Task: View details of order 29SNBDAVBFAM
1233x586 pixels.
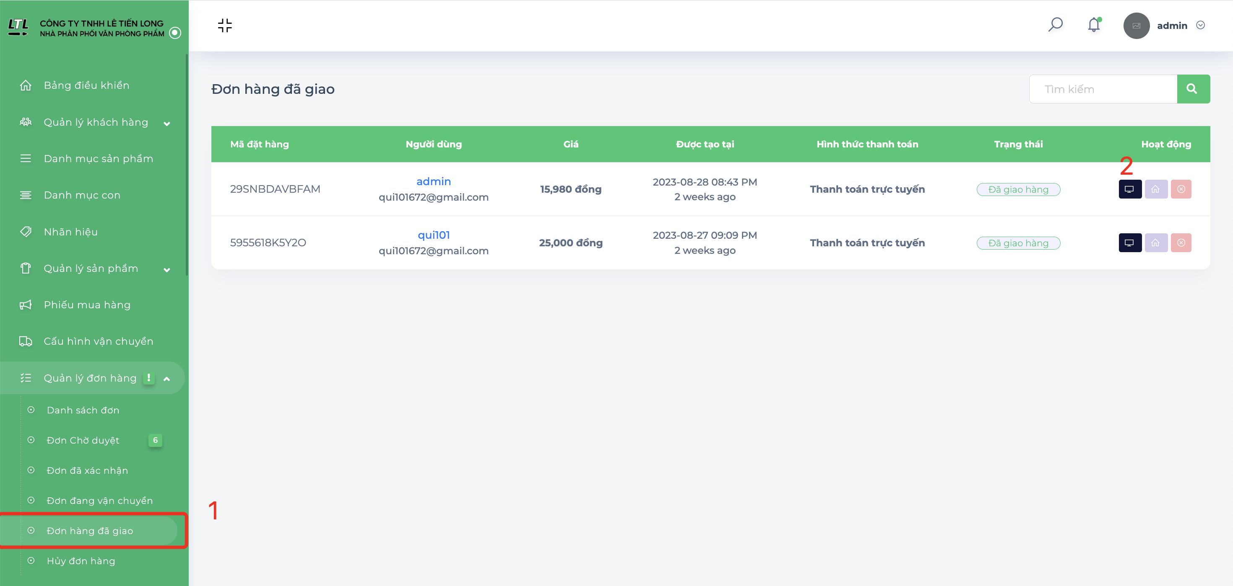Action: tap(1129, 189)
